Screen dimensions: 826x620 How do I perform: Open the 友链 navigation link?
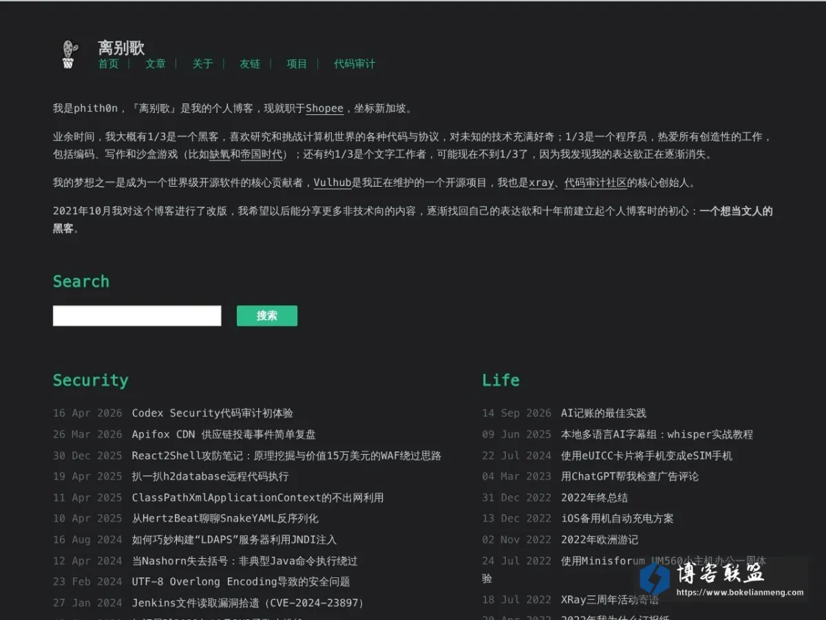pyautogui.click(x=250, y=64)
